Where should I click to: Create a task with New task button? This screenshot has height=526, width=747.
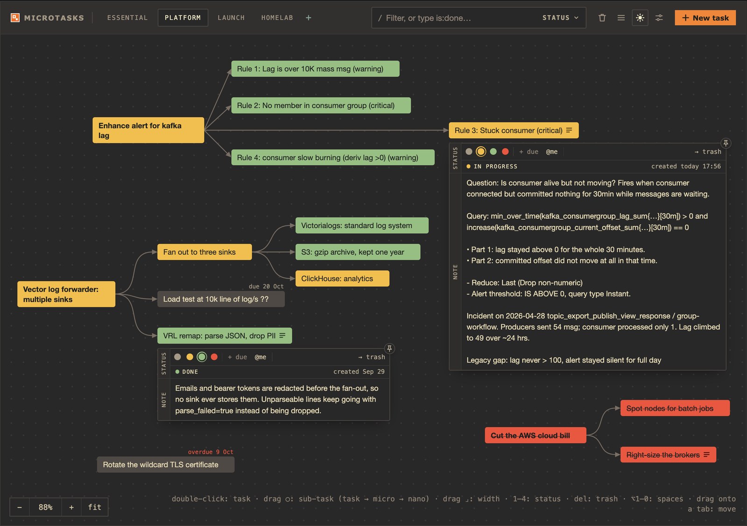705,18
